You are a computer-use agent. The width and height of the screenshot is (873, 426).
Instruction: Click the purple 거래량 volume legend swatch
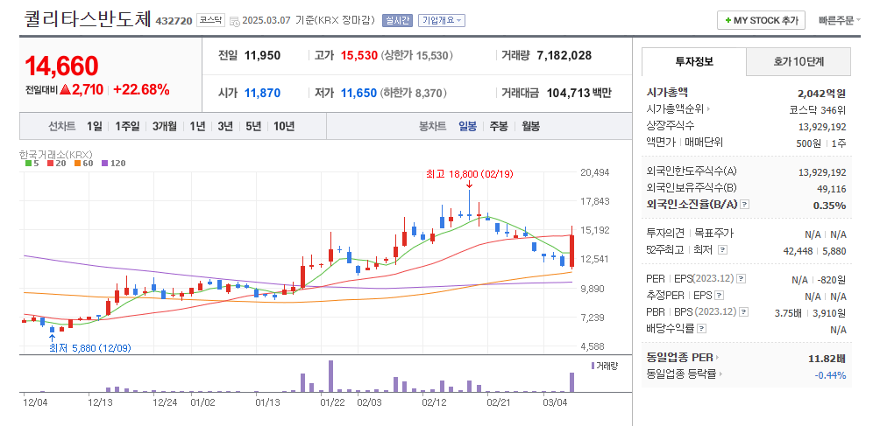pyautogui.click(x=593, y=365)
